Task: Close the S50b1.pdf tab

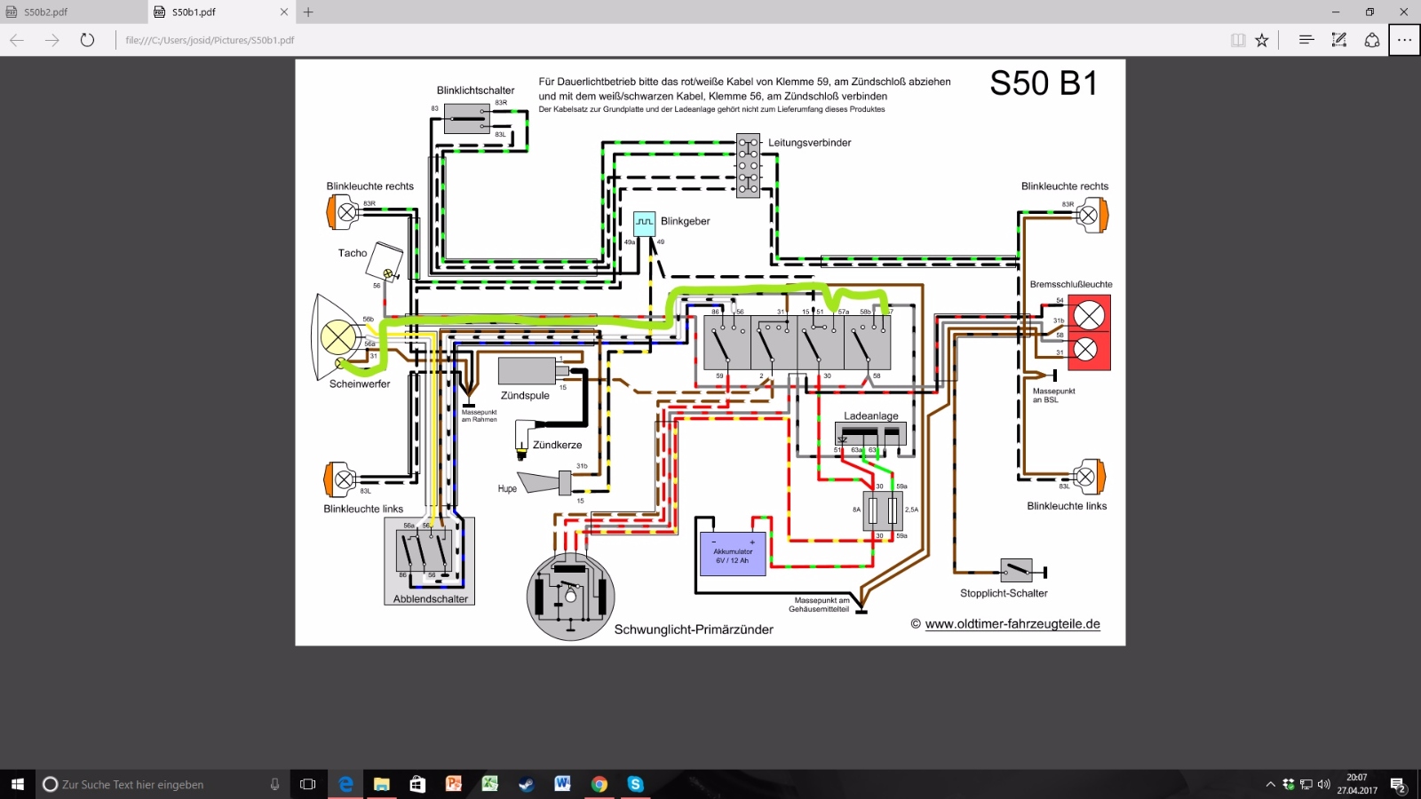Action: click(284, 12)
